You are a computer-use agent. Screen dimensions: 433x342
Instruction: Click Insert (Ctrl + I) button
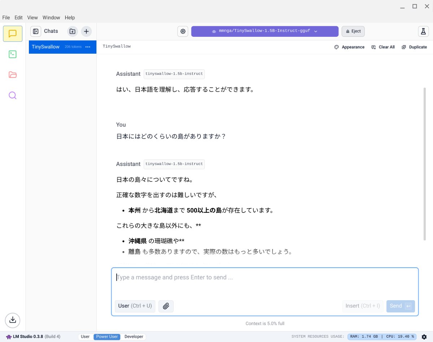(x=363, y=306)
